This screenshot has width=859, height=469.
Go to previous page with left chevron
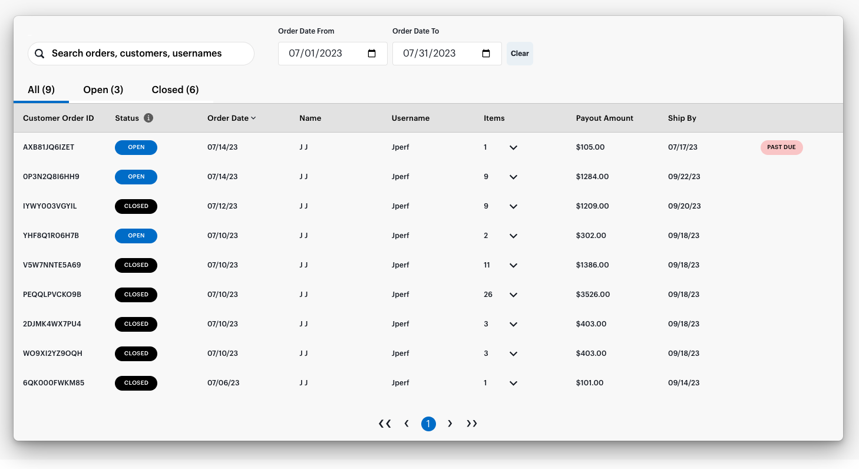[407, 423]
